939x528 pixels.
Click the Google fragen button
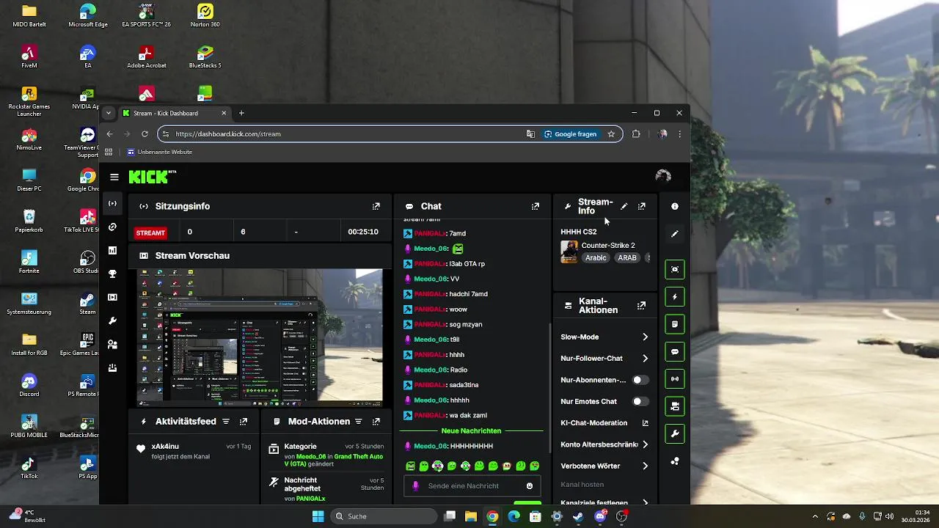(x=570, y=134)
